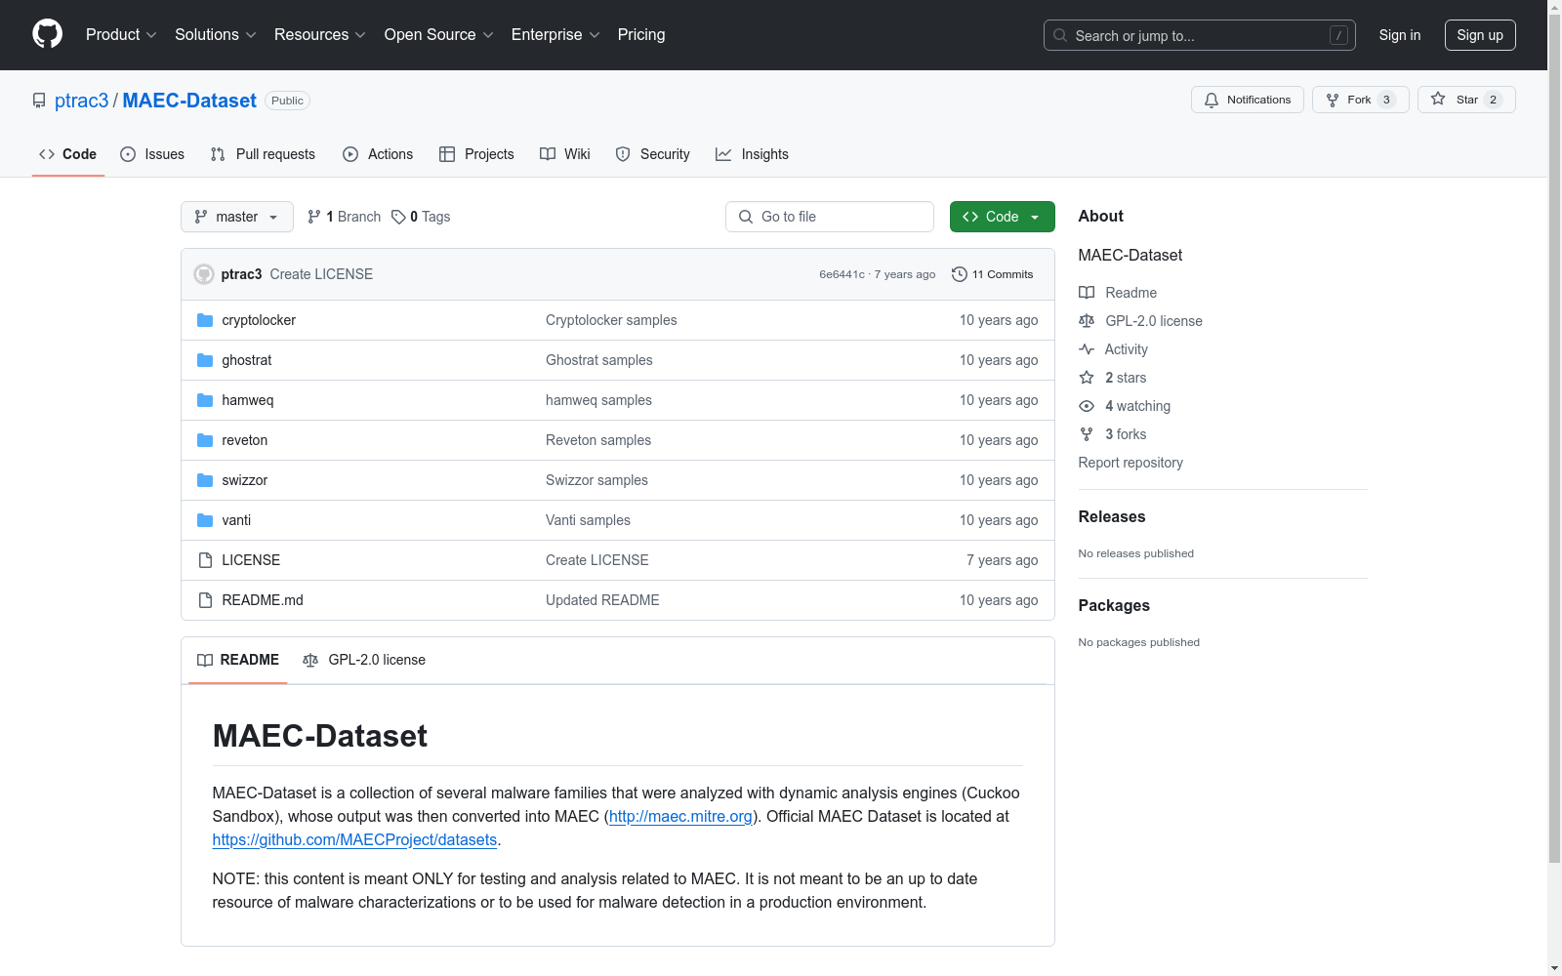Screen dimensions: 1562x976
Task: Click the Sign in link
Action: point(1400,35)
